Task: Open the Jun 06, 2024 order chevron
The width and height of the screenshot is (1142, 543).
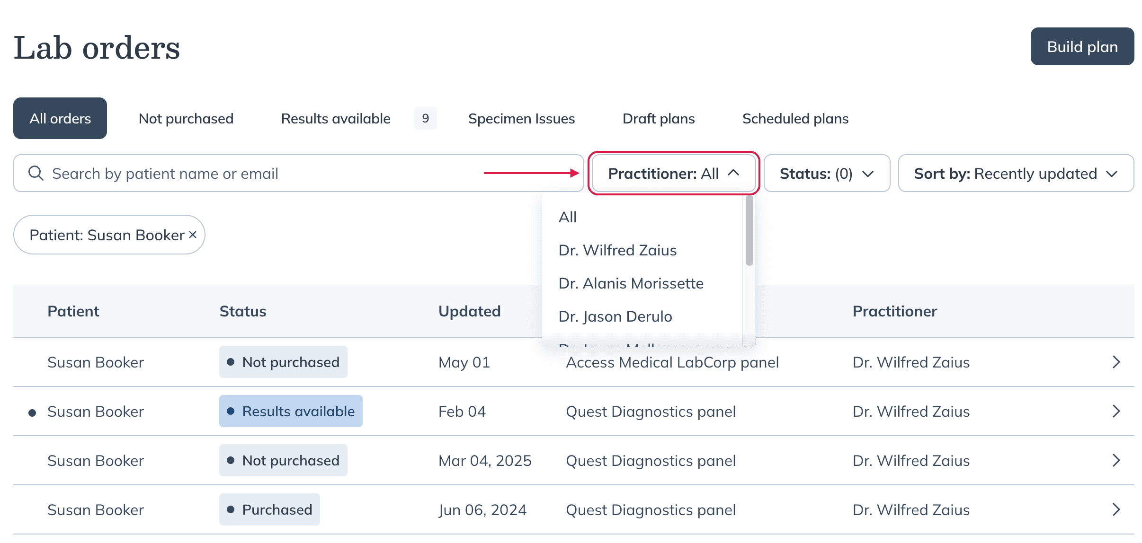Action: (1116, 509)
